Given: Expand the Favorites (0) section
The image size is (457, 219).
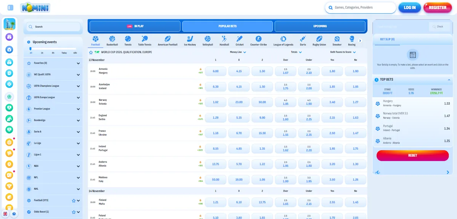Looking at the screenshot, I should (x=53, y=63).
